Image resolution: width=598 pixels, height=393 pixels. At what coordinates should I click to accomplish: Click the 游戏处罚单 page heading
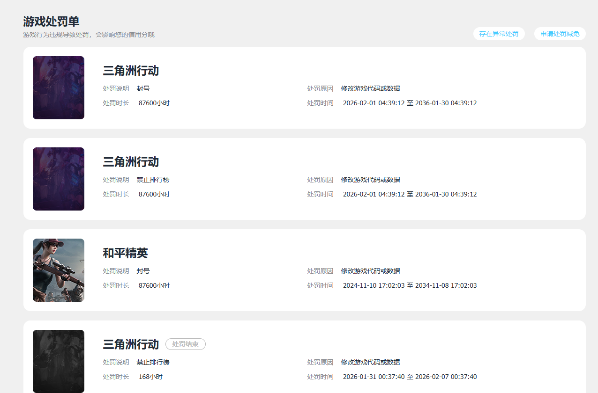(x=51, y=22)
